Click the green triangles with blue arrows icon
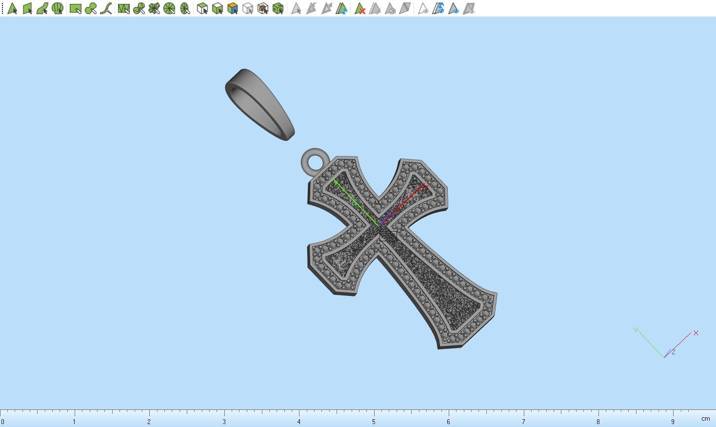The height and width of the screenshot is (427, 716). pyautogui.click(x=341, y=8)
